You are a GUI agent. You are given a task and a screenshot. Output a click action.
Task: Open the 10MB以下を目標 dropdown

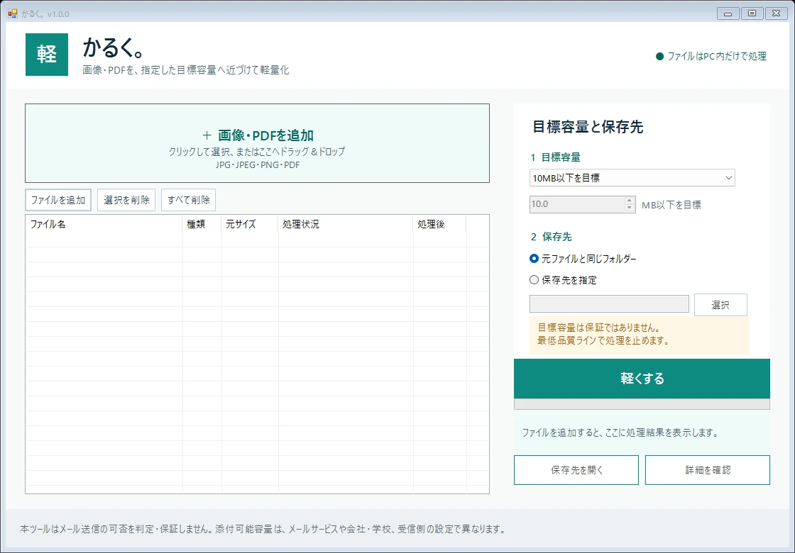632,178
